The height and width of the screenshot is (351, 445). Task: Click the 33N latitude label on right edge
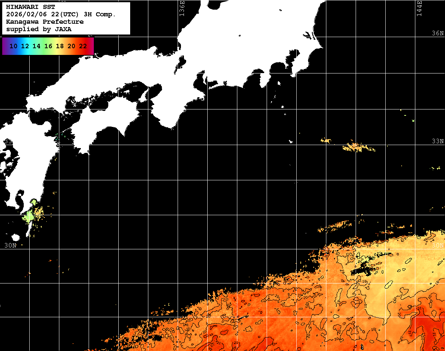[438, 141]
